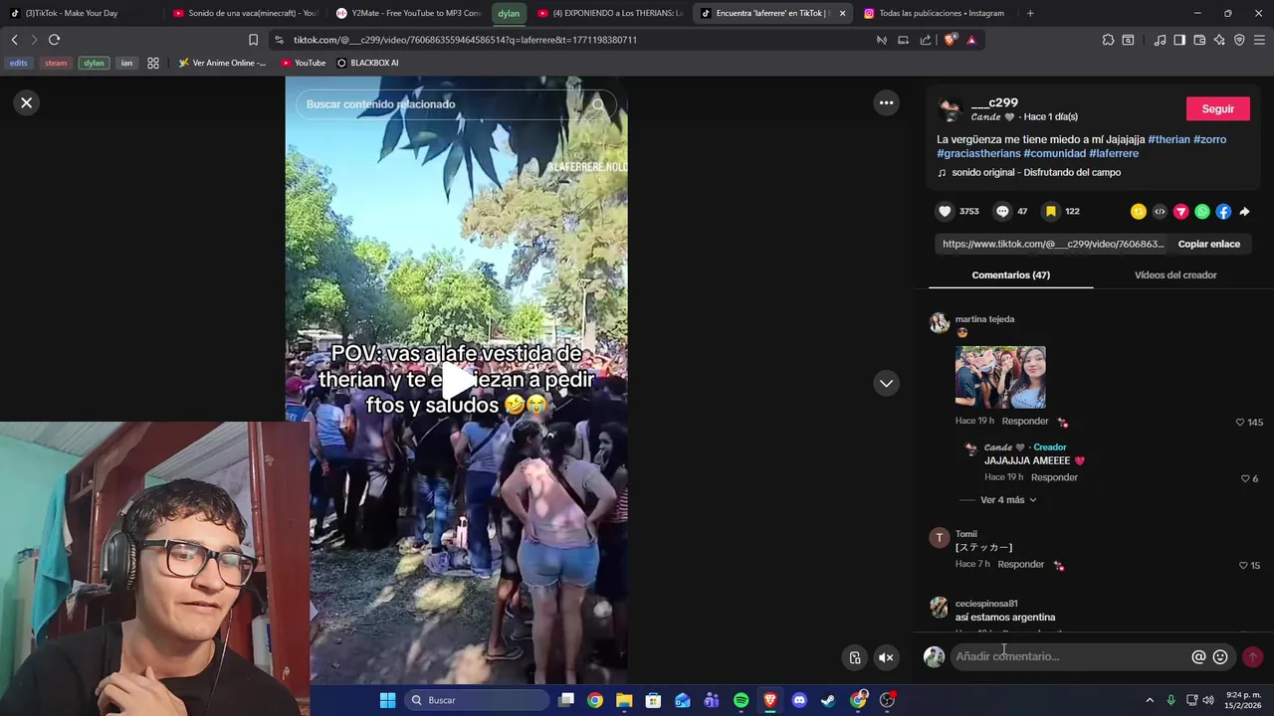Click 'Copiar enlace' button
The height and width of the screenshot is (716, 1274).
pos(1208,244)
